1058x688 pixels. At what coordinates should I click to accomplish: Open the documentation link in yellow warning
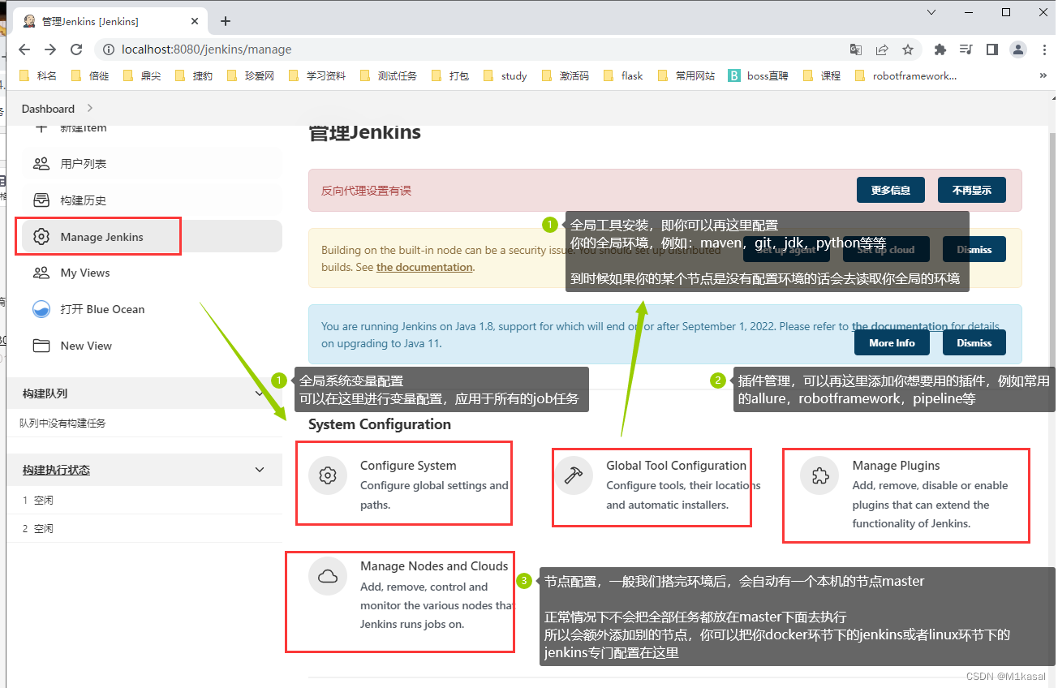pyautogui.click(x=424, y=267)
